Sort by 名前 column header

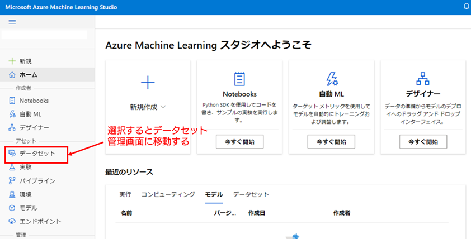pos(126,213)
